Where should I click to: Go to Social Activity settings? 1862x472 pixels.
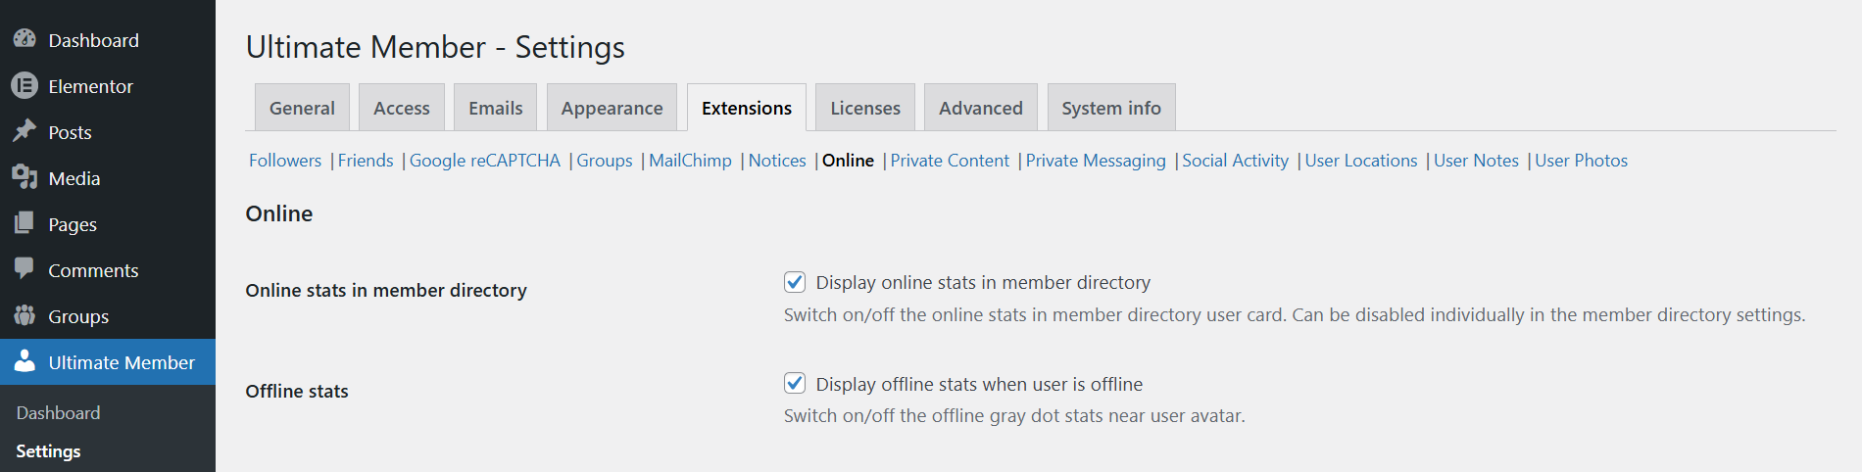(x=1235, y=161)
